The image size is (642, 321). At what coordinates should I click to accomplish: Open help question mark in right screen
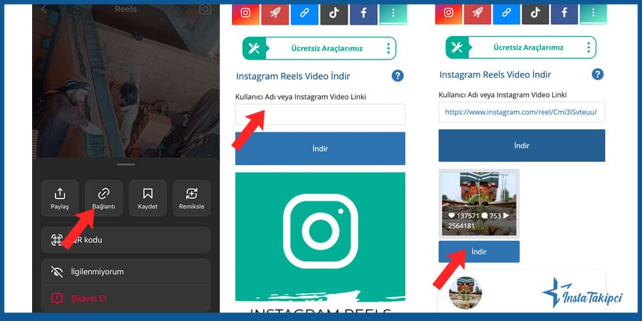click(598, 74)
